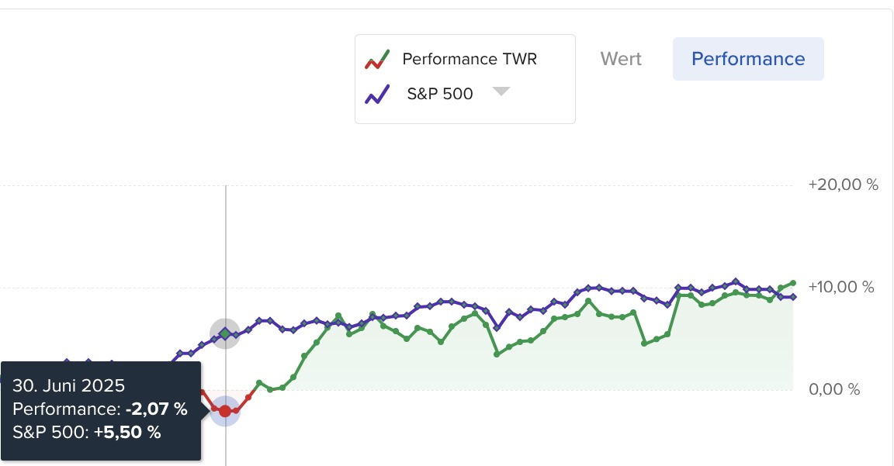Switch to the Wert tab
Screen dimensions: 894x466
click(621, 59)
